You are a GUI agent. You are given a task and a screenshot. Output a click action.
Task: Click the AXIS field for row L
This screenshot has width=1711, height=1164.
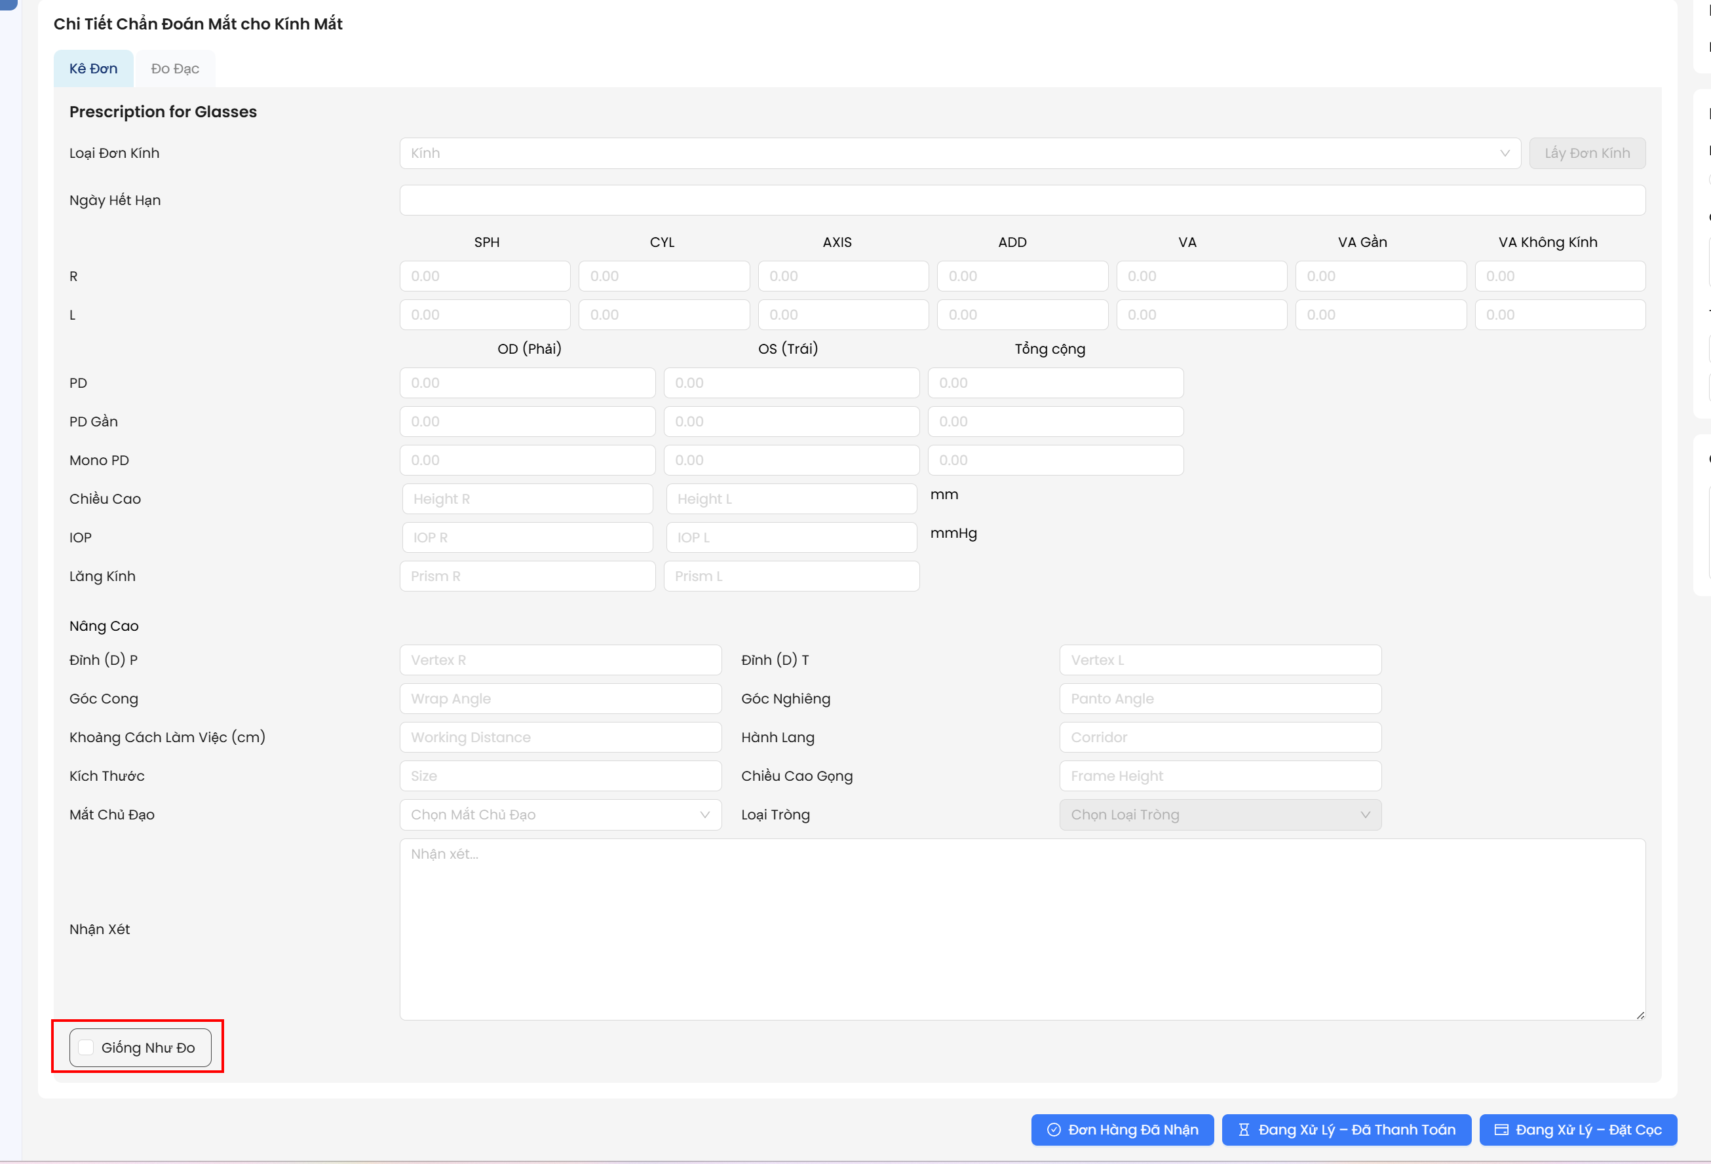844,315
